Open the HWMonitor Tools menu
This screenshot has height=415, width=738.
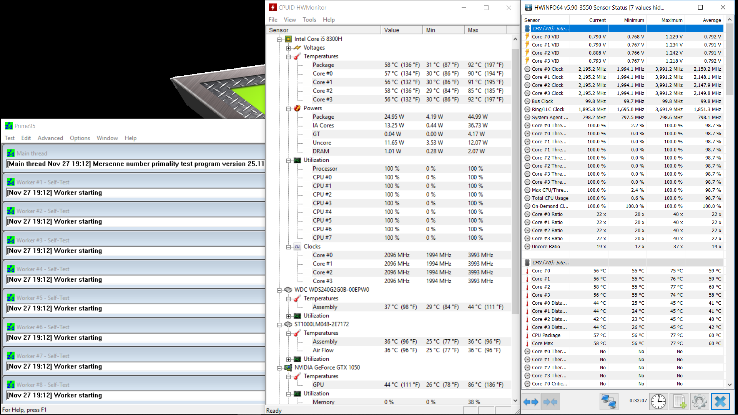(x=309, y=20)
